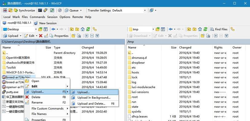Select Upload in Background... option
This screenshot has height=121, width=250.
(94, 97)
